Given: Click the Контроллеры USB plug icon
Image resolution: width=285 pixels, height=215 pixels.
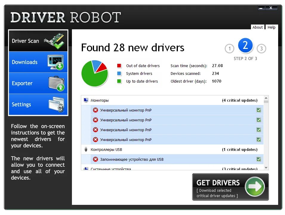Looking at the screenshot, I should pyautogui.click(x=86, y=149).
